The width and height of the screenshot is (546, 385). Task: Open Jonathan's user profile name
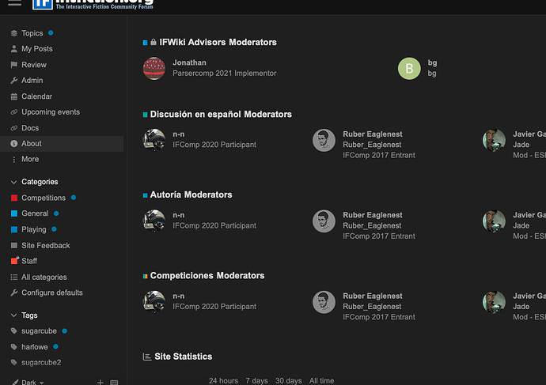(189, 62)
